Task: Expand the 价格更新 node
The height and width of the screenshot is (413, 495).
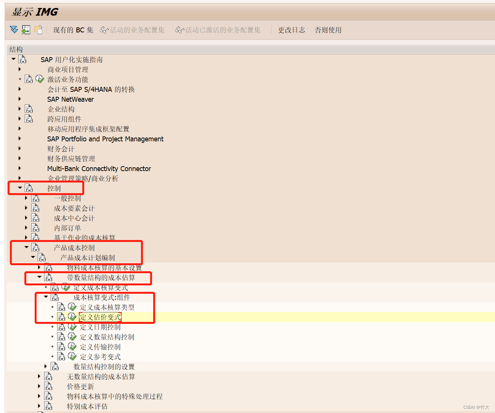Action: [x=39, y=386]
